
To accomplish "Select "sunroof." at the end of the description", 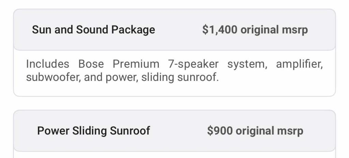I will (x=198, y=77).
